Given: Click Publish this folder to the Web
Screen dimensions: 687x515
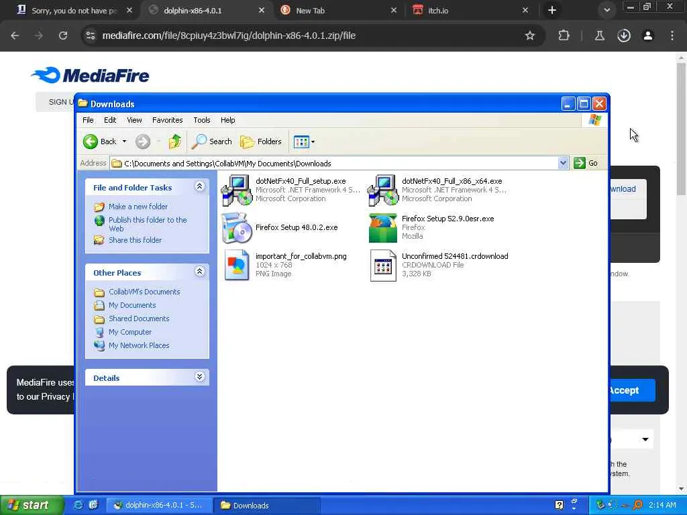Looking at the screenshot, I should pos(148,224).
